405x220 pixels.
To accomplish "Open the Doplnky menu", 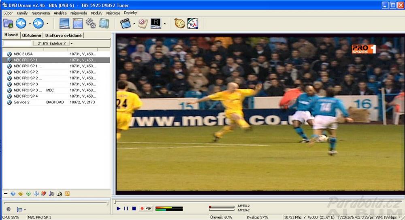I will point(130,13).
